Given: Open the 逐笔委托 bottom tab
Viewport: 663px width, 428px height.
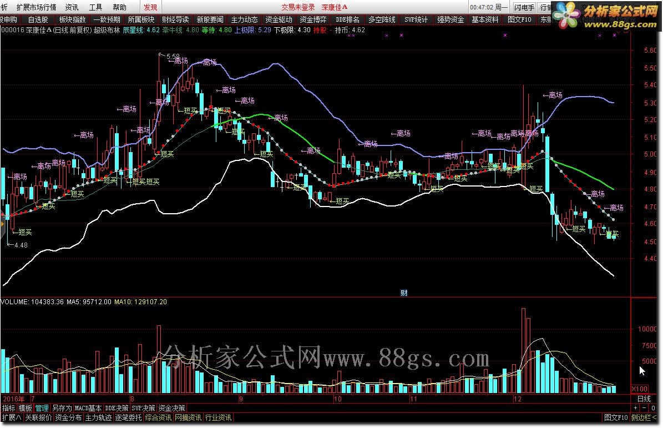Looking at the screenshot, I should 129,418.
